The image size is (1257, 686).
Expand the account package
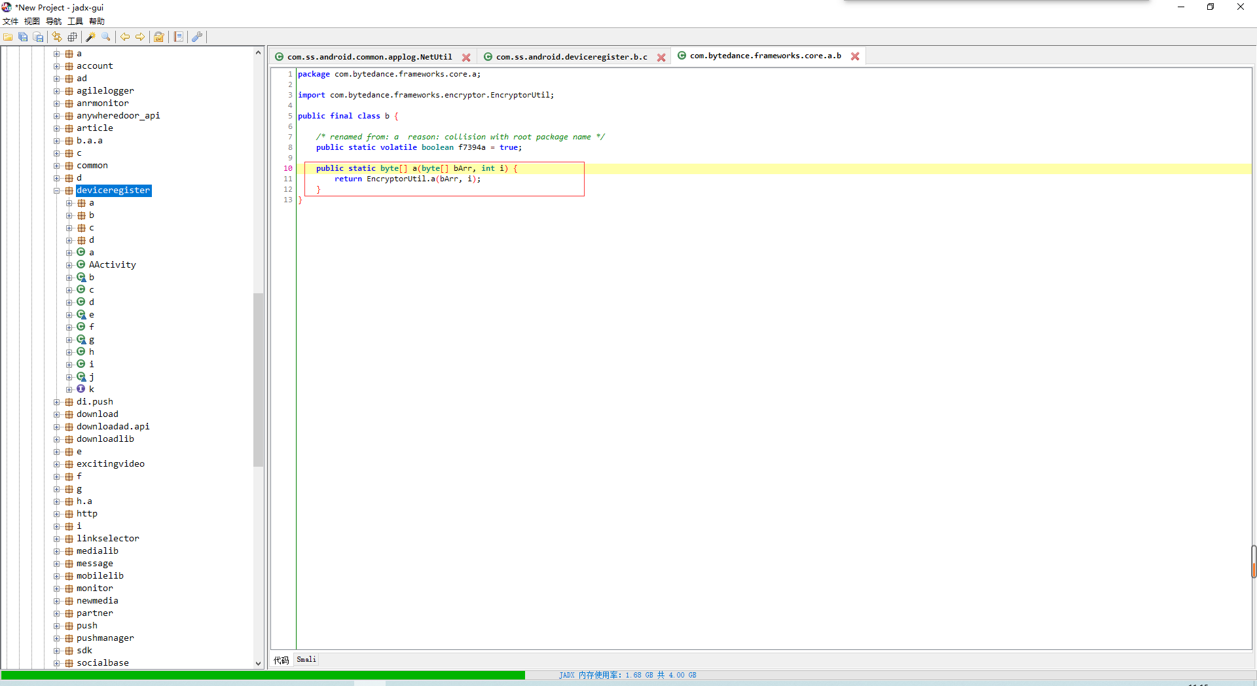coord(57,66)
